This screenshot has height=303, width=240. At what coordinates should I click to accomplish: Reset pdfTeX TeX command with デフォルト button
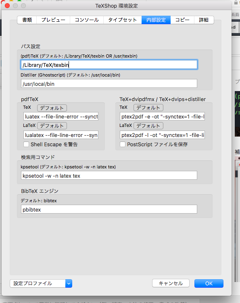point(52,108)
